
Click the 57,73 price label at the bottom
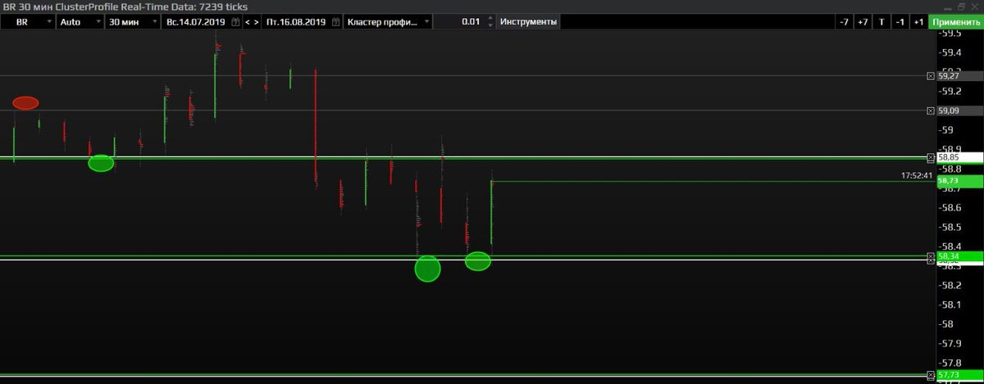click(x=959, y=374)
